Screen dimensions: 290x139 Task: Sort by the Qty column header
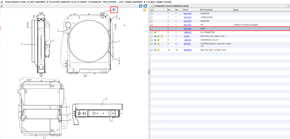[177, 10]
